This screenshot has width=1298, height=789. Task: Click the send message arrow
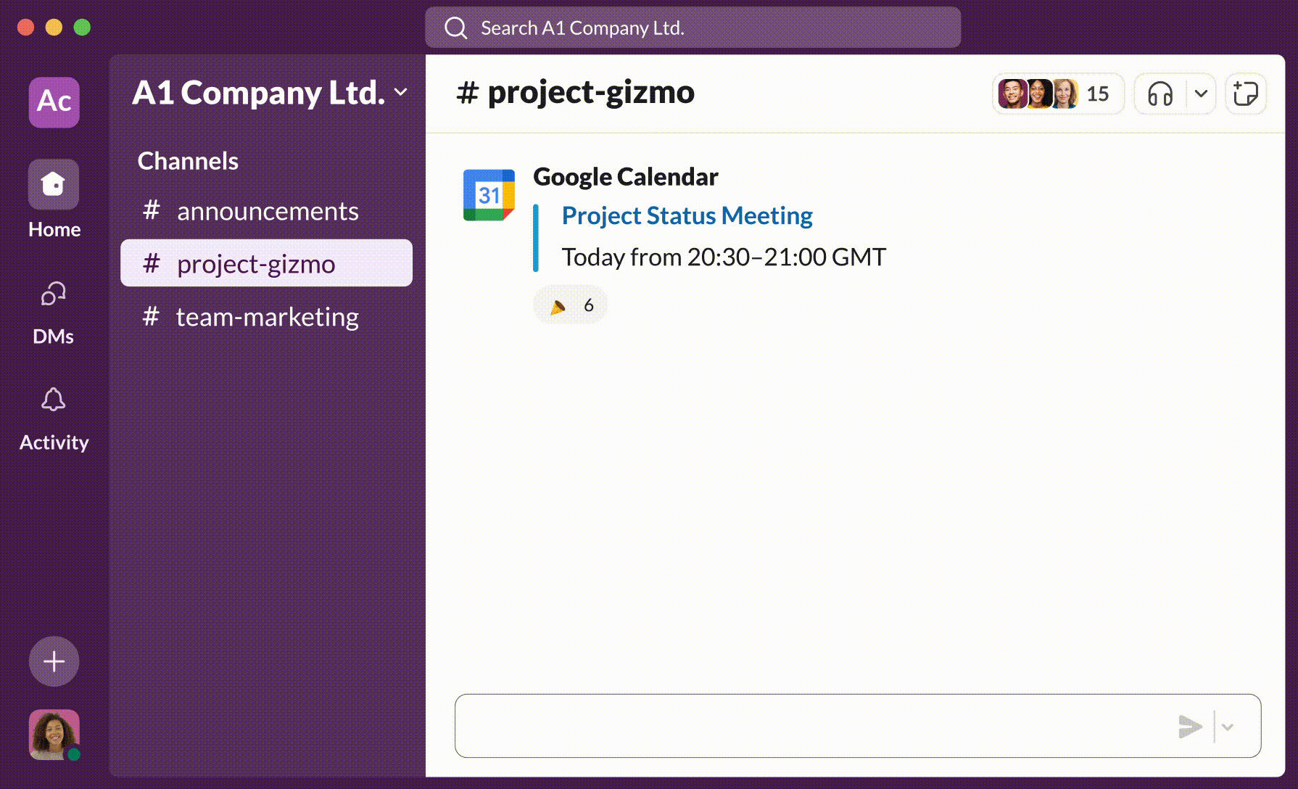coord(1190,727)
